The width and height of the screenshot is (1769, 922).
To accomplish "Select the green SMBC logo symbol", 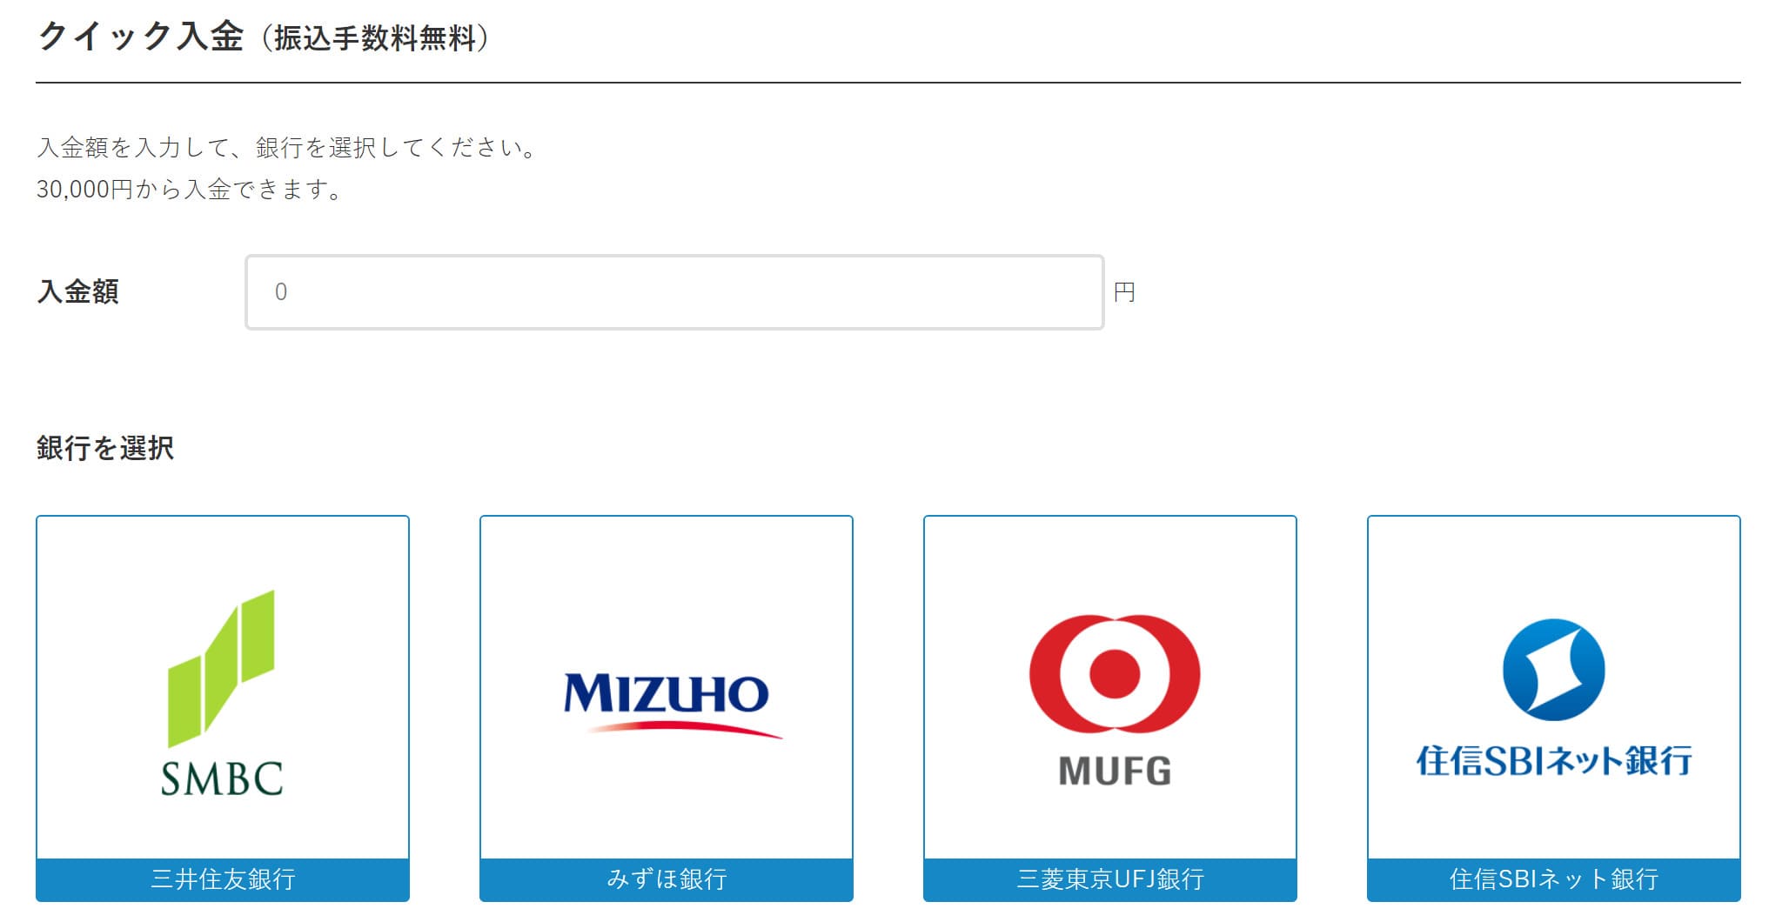I will [221, 668].
